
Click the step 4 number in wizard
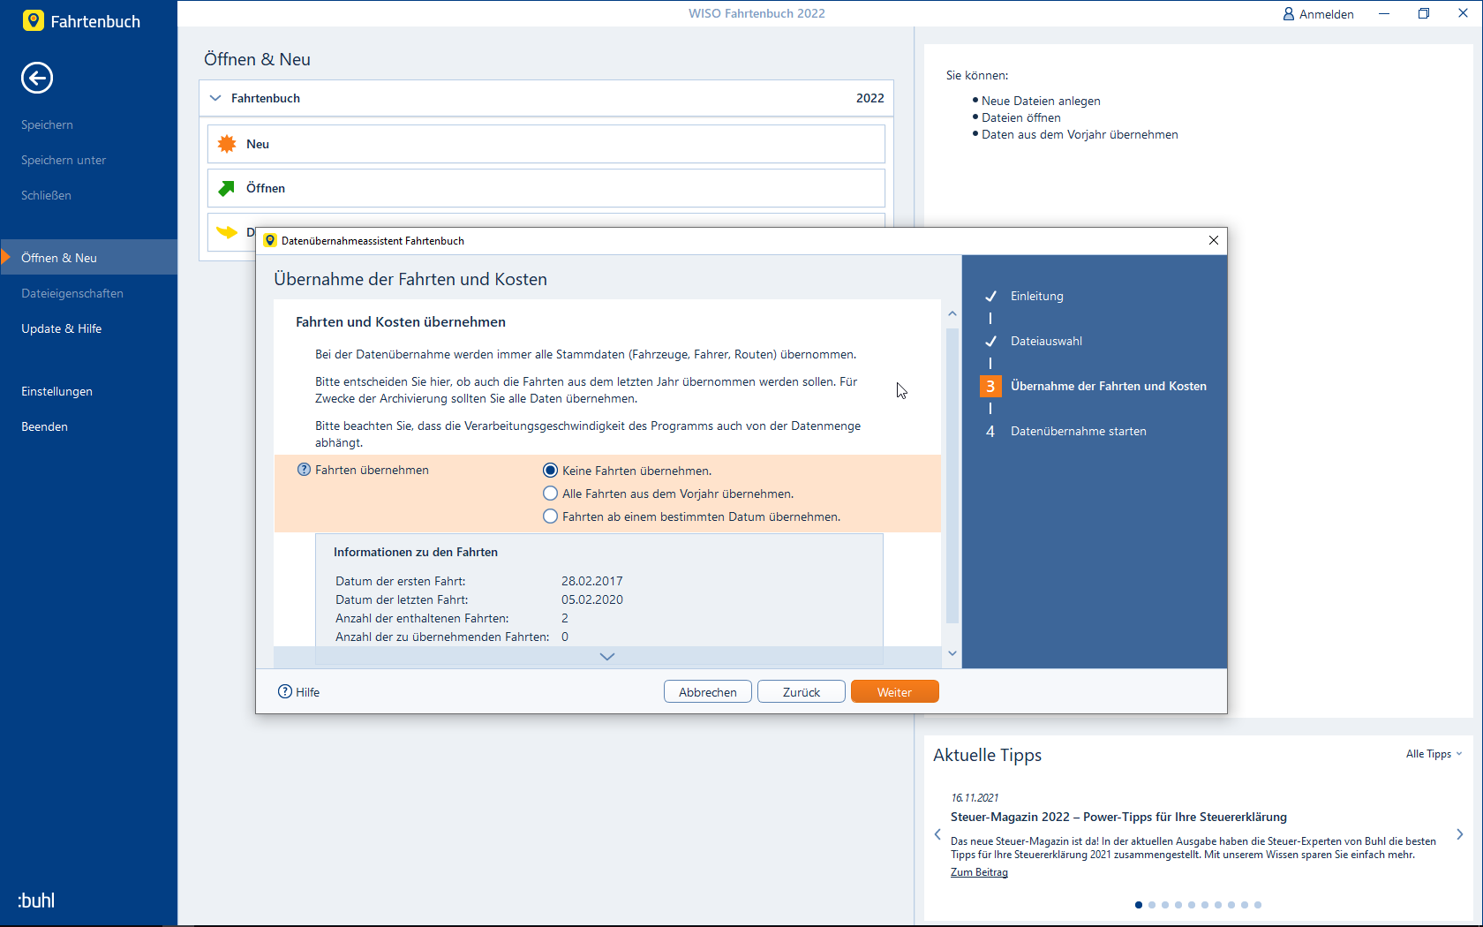coord(990,431)
